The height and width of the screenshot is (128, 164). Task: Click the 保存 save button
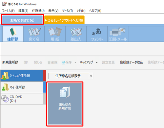[67, 62]
